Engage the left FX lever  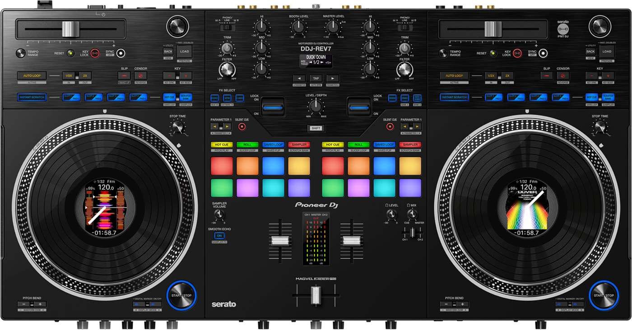273,108
